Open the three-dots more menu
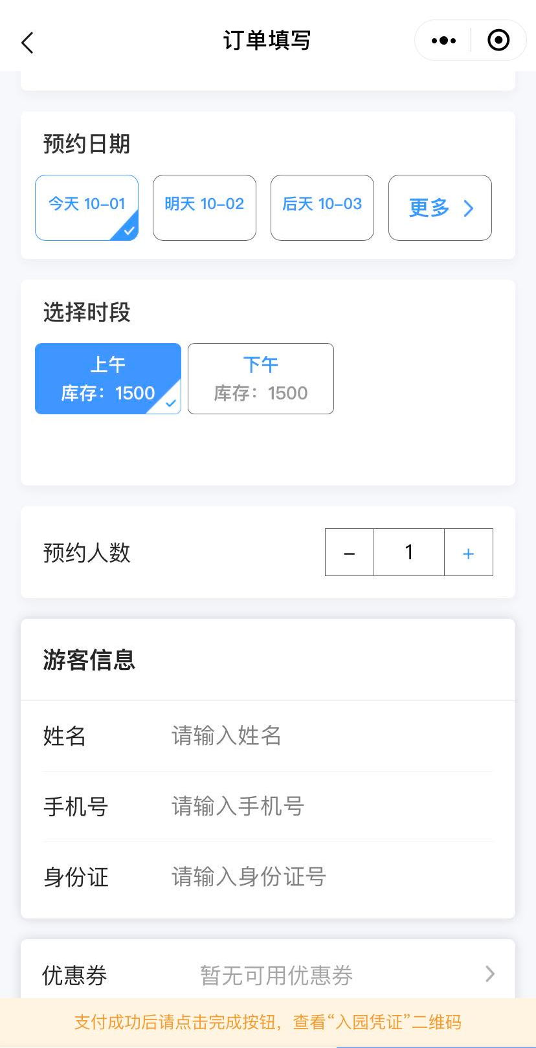Image resolution: width=536 pixels, height=1048 pixels. 443,41
